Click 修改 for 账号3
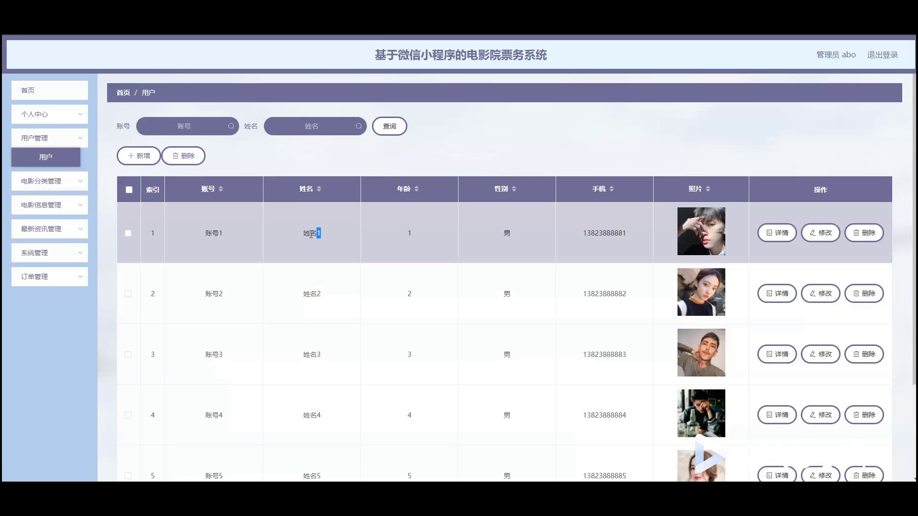 pyautogui.click(x=820, y=354)
